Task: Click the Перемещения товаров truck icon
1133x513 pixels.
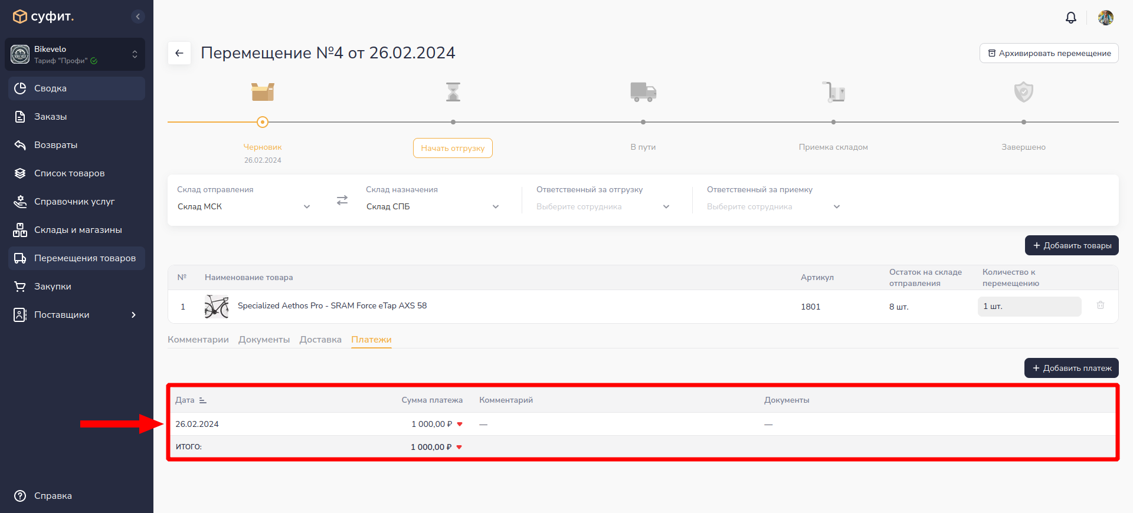Action: (20, 258)
